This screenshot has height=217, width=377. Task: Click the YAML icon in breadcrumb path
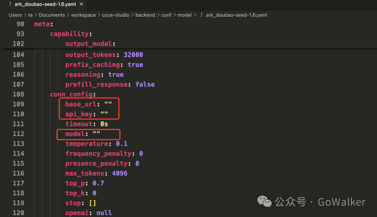click(201, 15)
